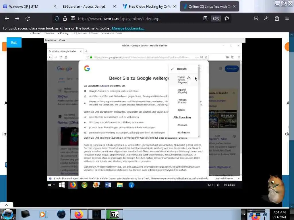
Task: Click power icon in inner taskbar
Action: click(x=218, y=185)
